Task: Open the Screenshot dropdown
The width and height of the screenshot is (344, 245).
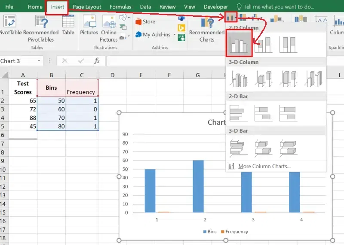Action: click(125, 36)
